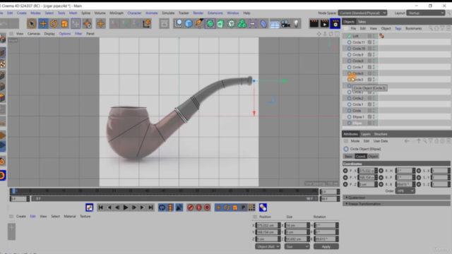Toggle the Circle.9 layer checkbox

click(369, 54)
